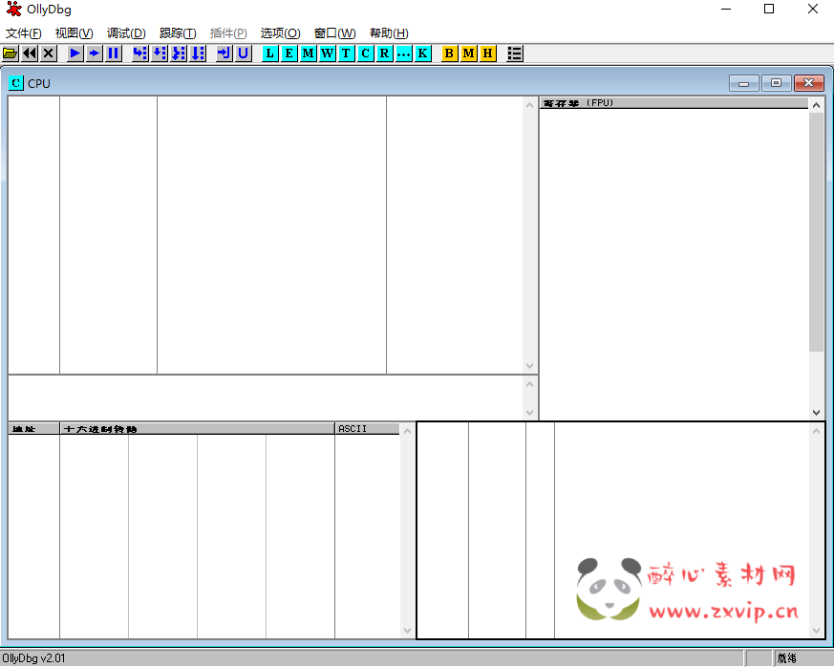This screenshot has width=834, height=667.
Task: Open Call stack with K icon
Action: click(423, 54)
